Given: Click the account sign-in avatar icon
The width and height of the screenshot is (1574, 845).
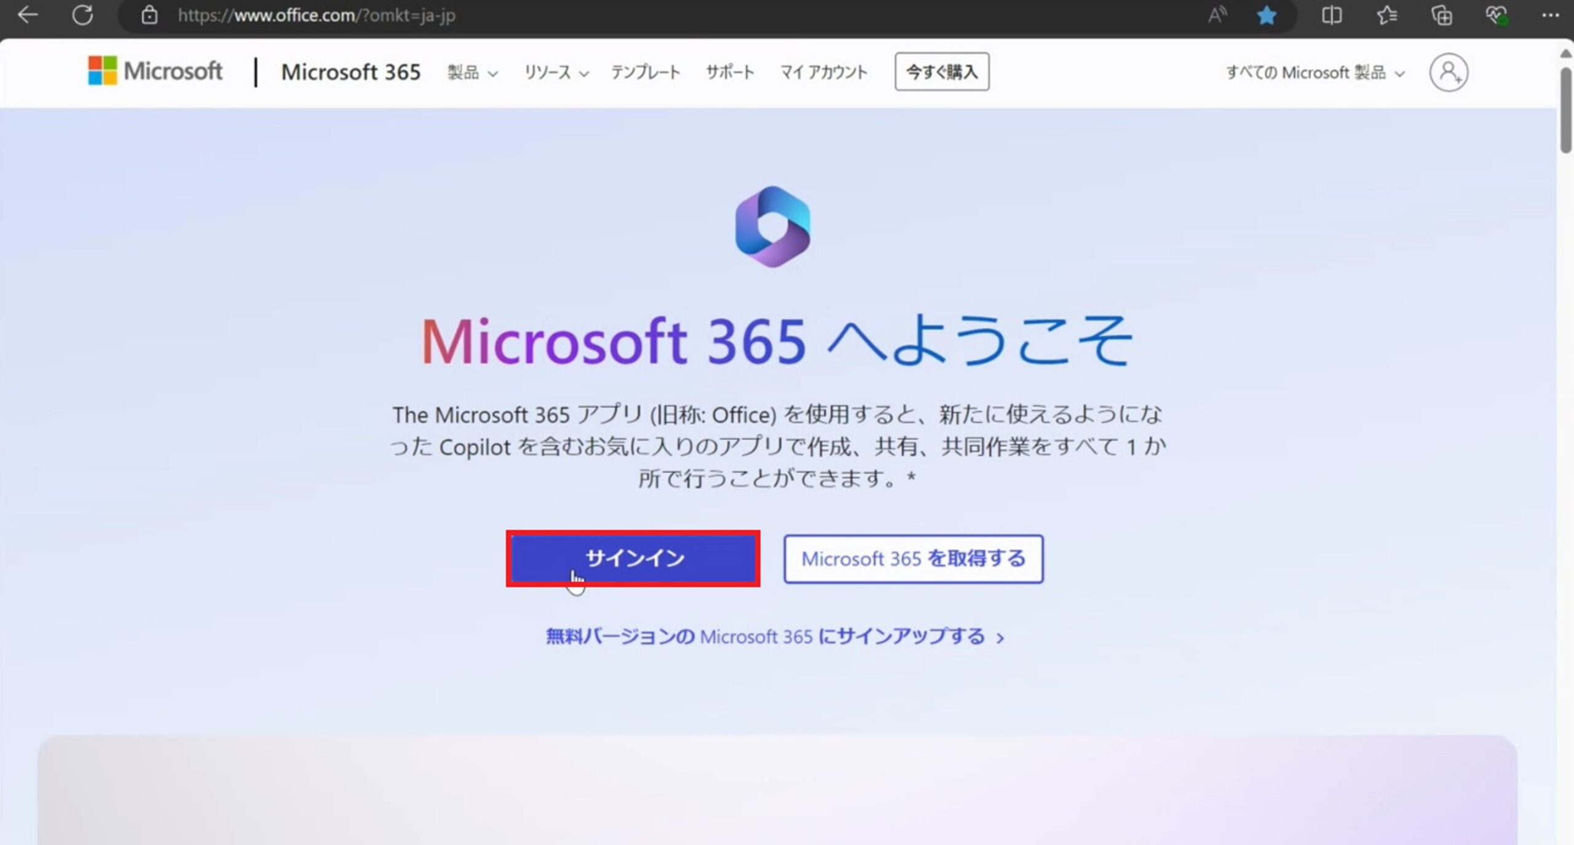Looking at the screenshot, I should click(x=1449, y=73).
